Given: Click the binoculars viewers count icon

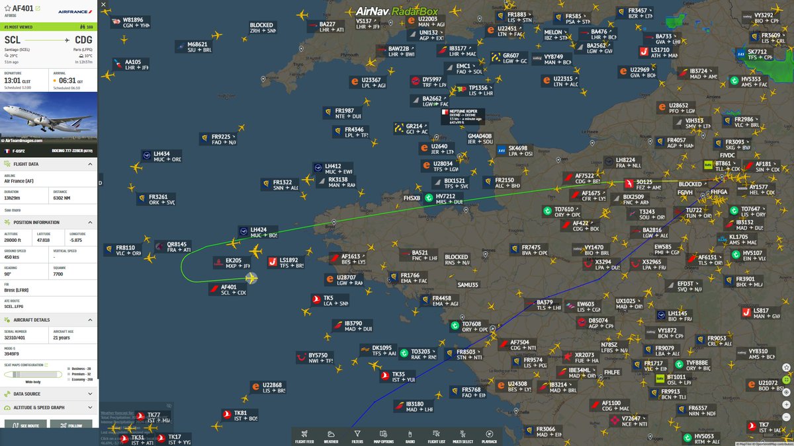Looking at the screenshot, I should tap(82, 27).
